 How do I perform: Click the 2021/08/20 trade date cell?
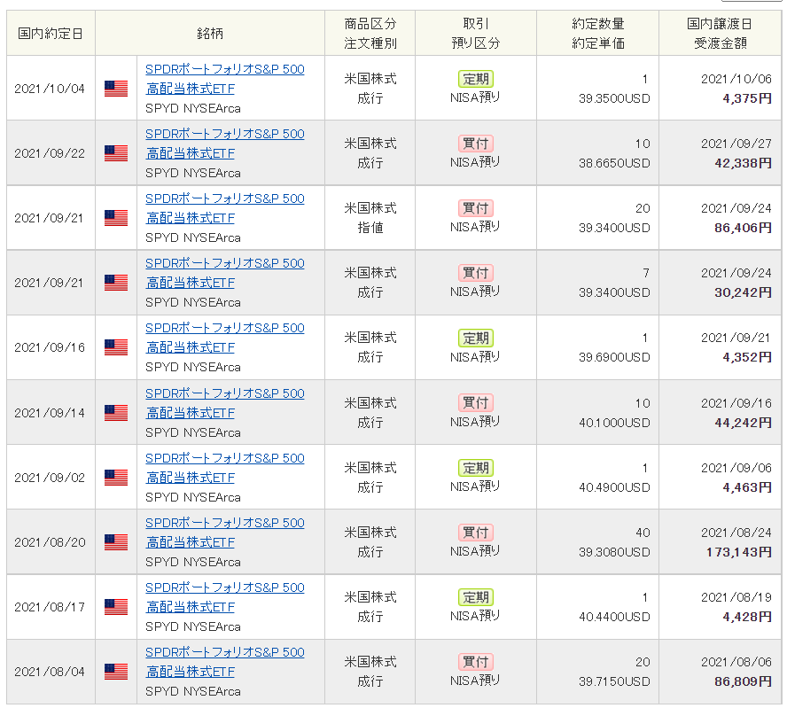pyautogui.click(x=50, y=542)
